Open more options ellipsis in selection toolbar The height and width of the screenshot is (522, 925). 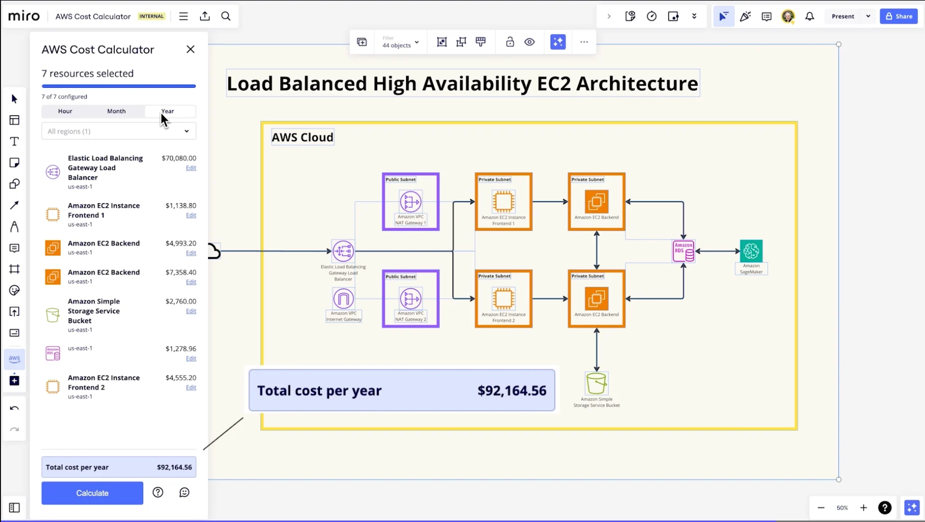tap(584, 42)
